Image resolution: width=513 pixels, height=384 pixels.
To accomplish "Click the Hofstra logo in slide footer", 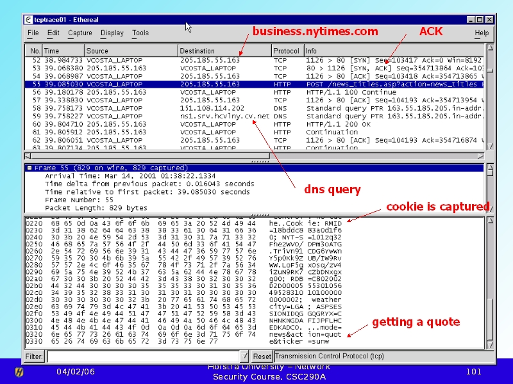I will 19,371.
